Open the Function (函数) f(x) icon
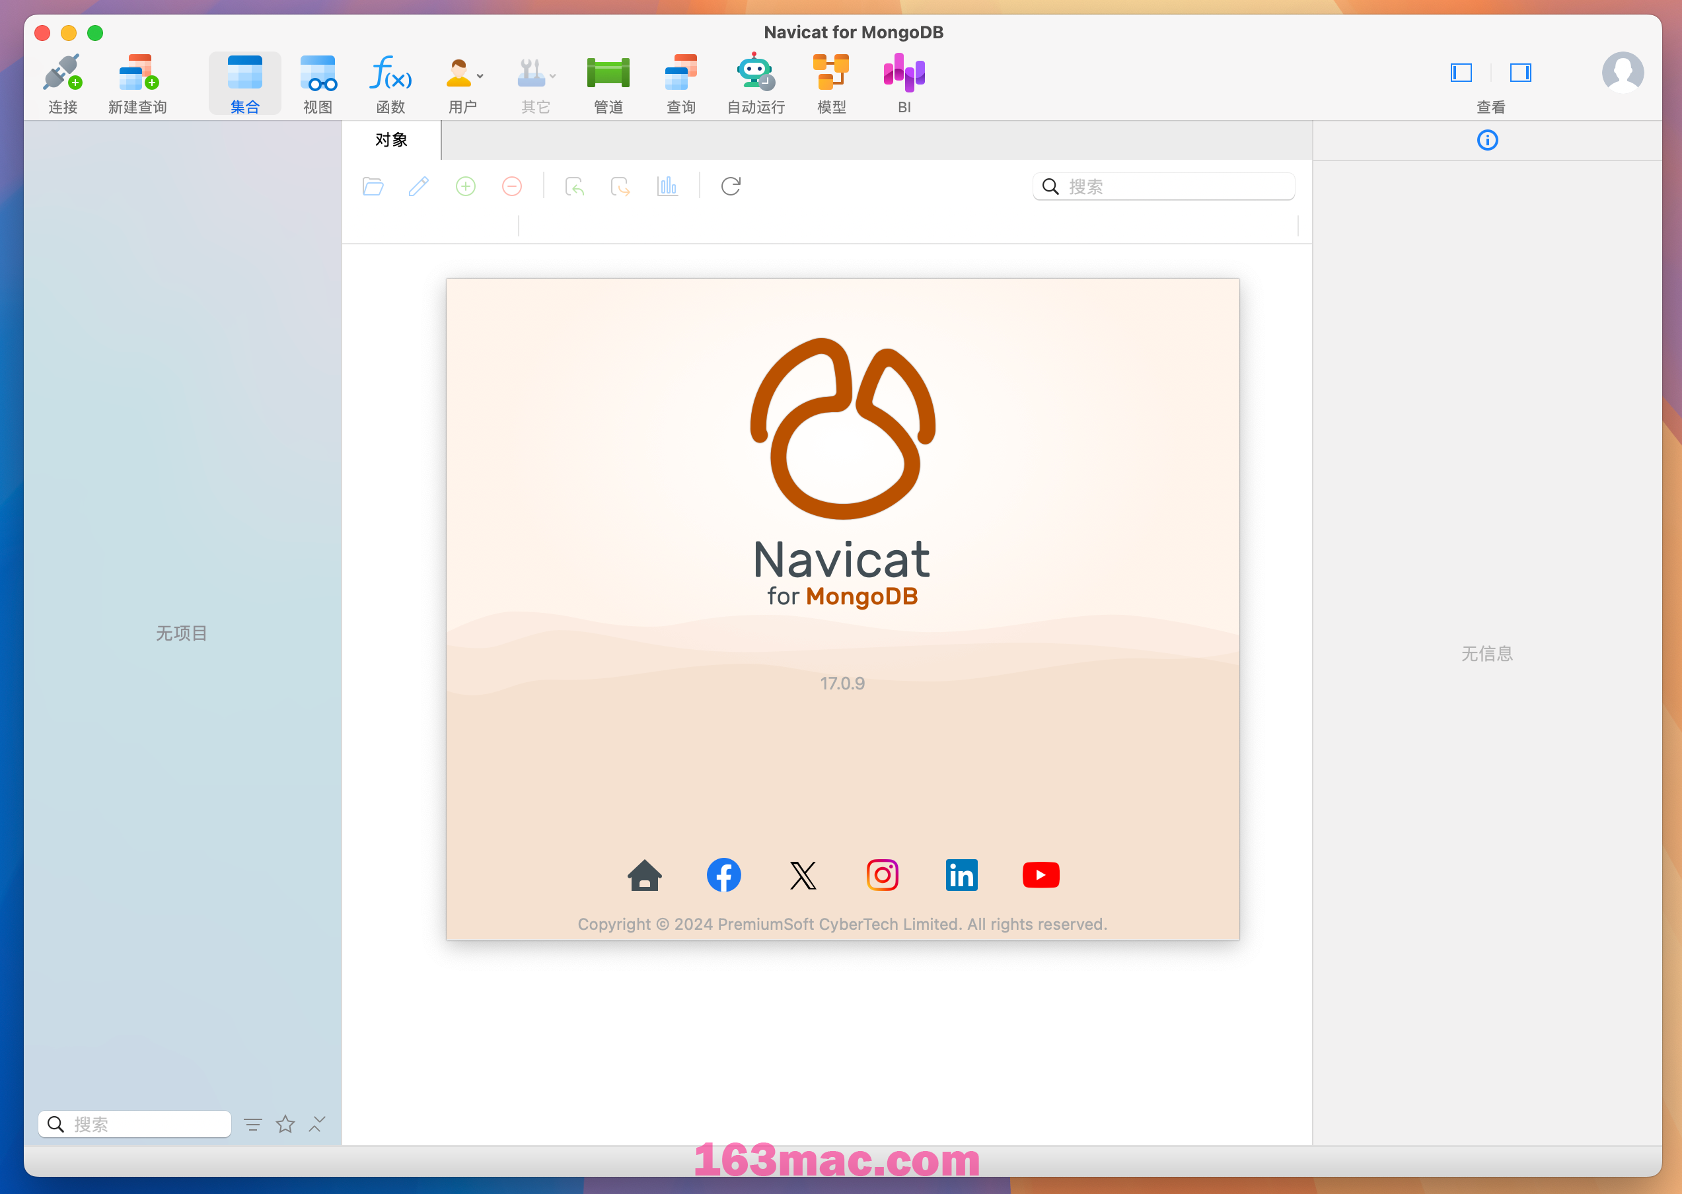Viewport: 1682px width, 1194px height. [390, 73]
